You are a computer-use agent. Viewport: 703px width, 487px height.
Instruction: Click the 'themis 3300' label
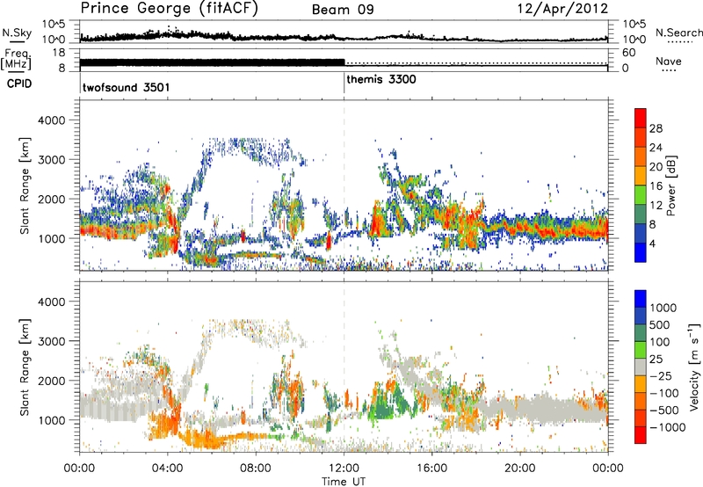click(381, 80)
